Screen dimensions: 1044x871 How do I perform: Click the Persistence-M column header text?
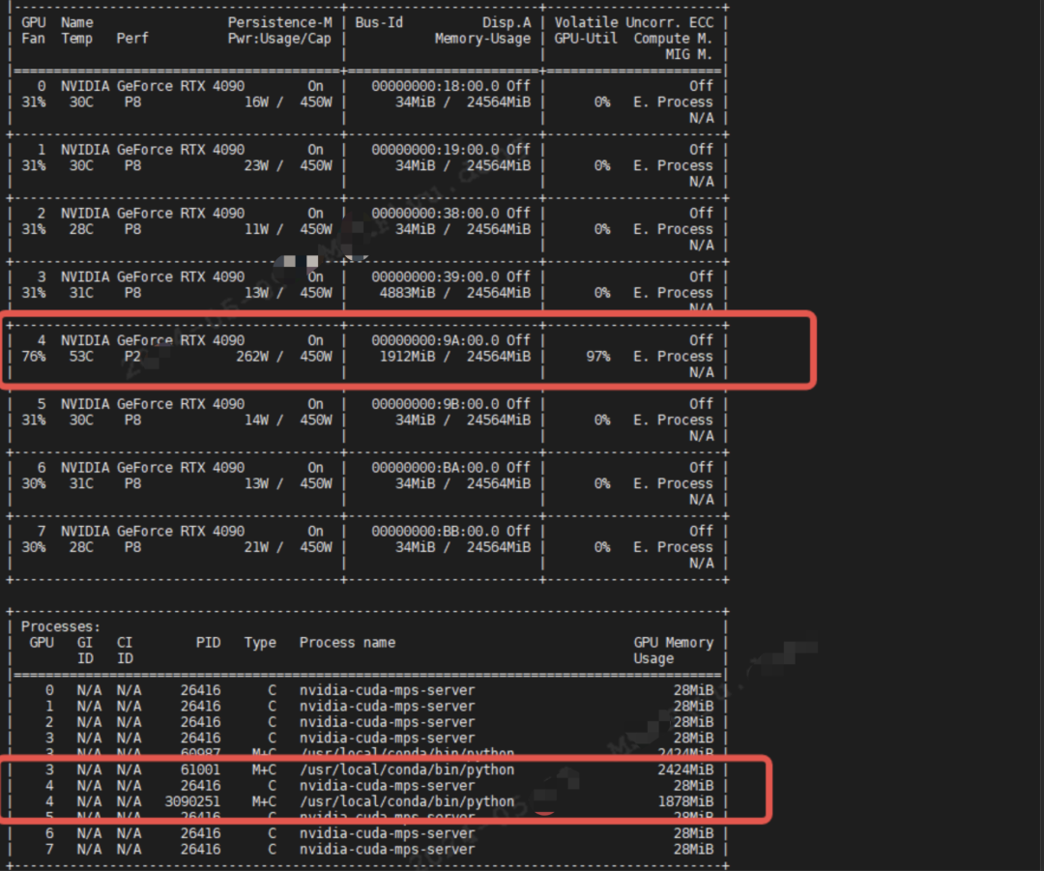pyautogui.click(x=279, y=22)
